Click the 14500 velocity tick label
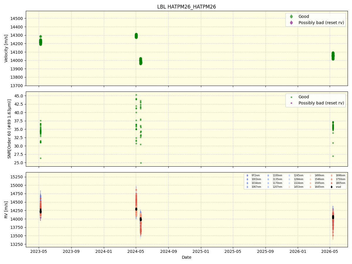352x264 pixels. coord(17,18)
